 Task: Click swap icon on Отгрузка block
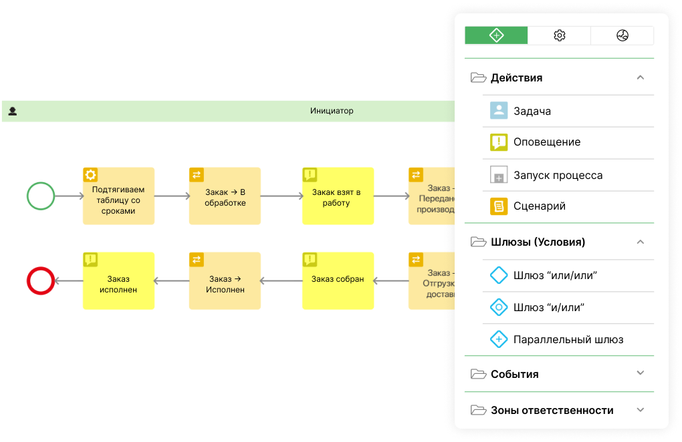coord(416,260)
